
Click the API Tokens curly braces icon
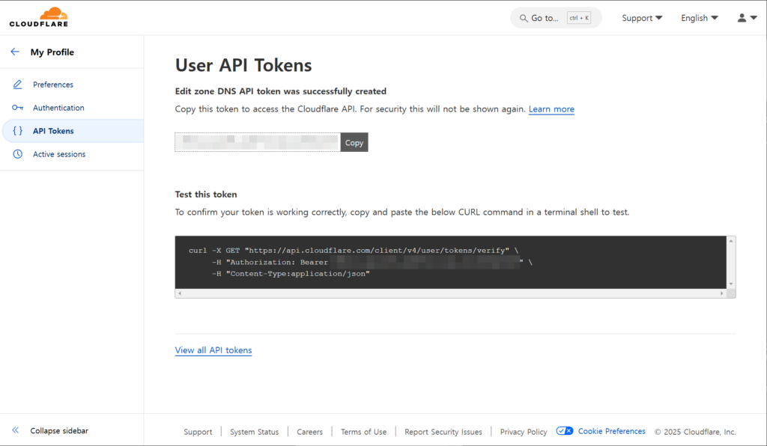[18, 131]
